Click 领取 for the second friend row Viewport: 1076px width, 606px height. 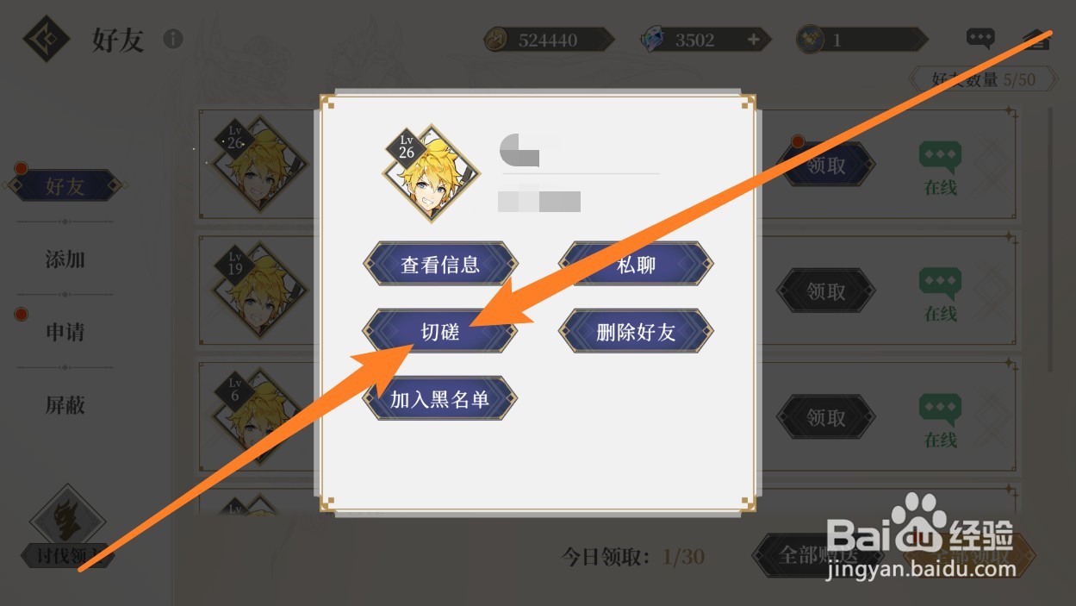click(x=825, y=291)
